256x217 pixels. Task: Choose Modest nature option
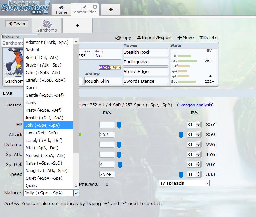[x=46, y=156]
